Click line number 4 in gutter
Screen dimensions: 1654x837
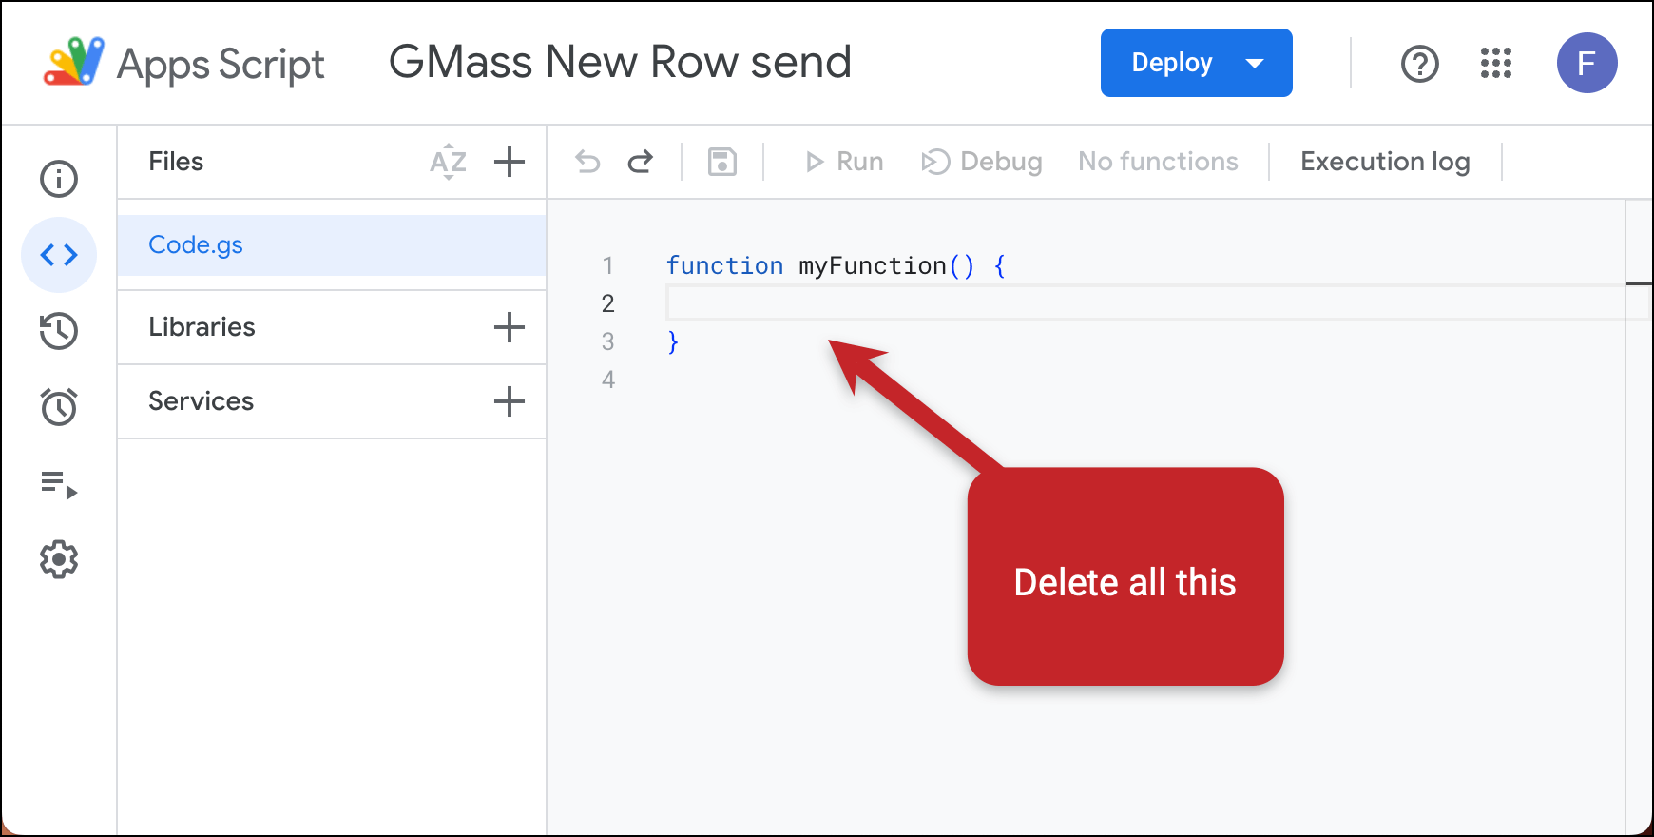pos(608,380)
